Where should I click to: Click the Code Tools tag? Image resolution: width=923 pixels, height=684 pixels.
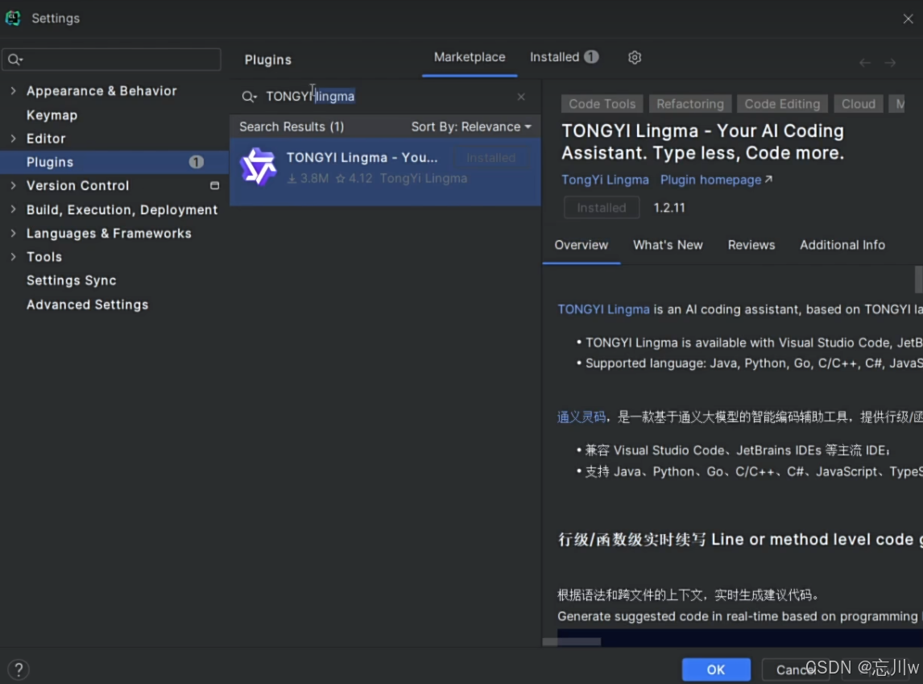pyautogui.click(x=602, y=104)
